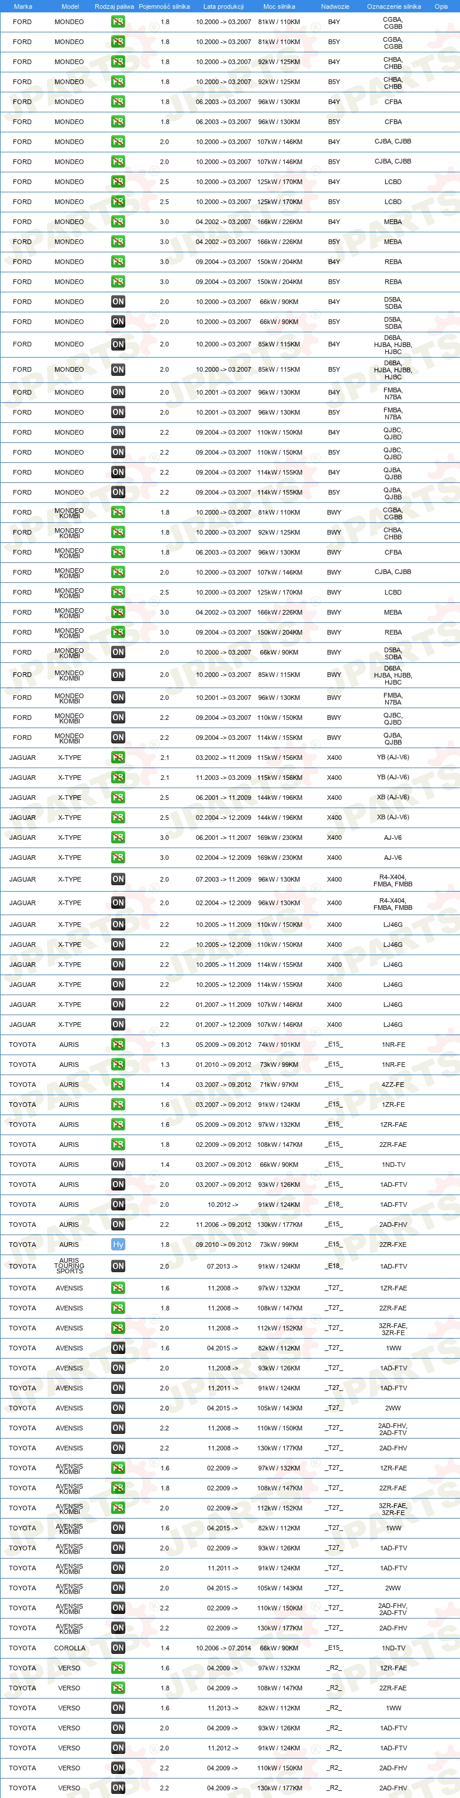
Task: Click the diesel ON icon in the Toyota Corolla row
Action: pos(118,1648)
